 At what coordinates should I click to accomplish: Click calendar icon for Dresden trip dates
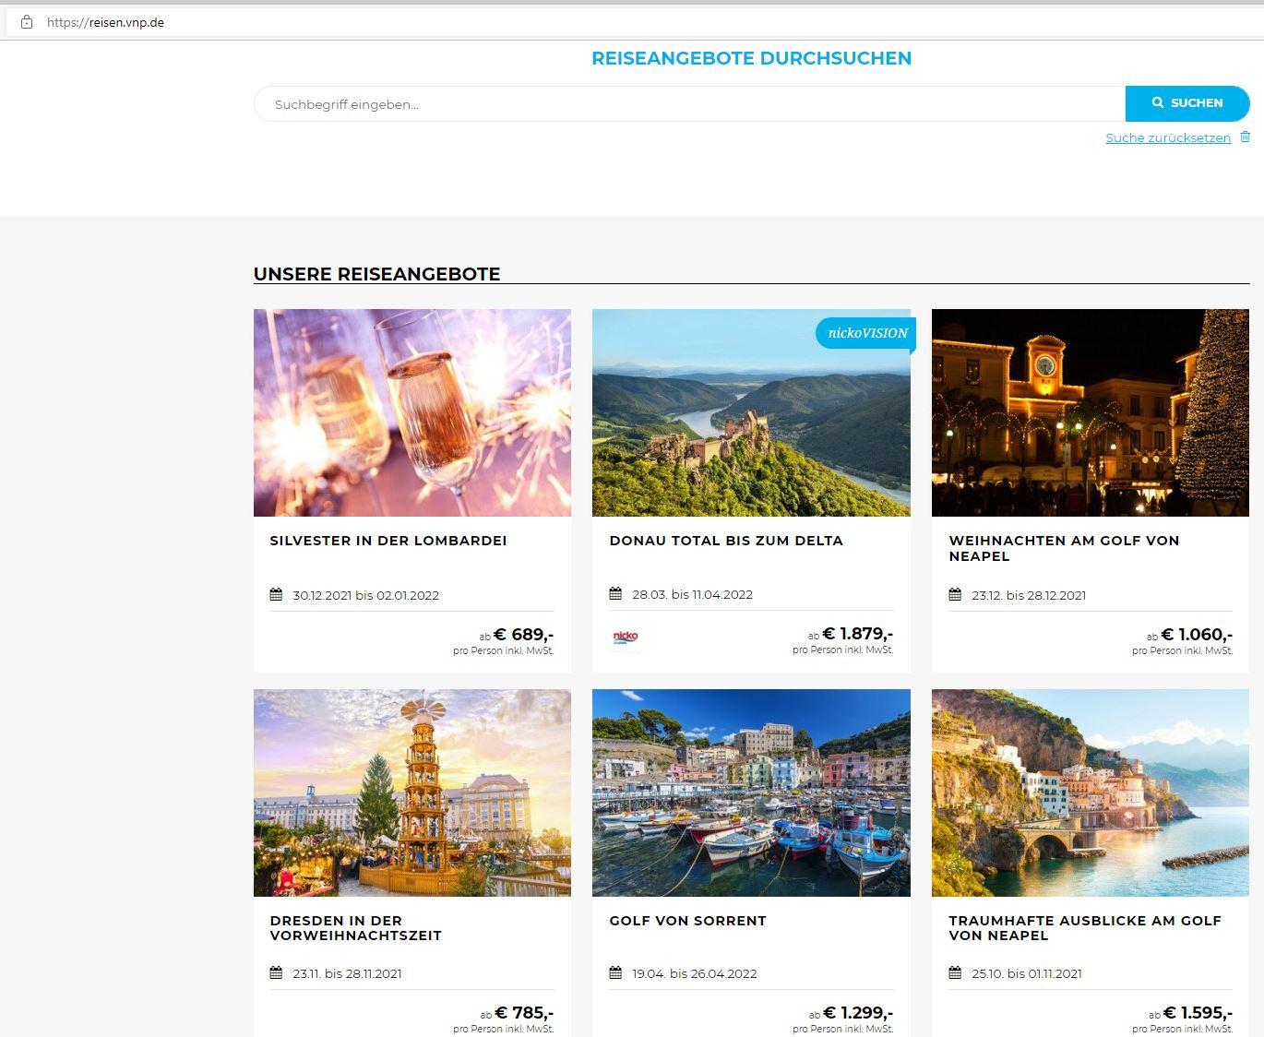(276, 973)
